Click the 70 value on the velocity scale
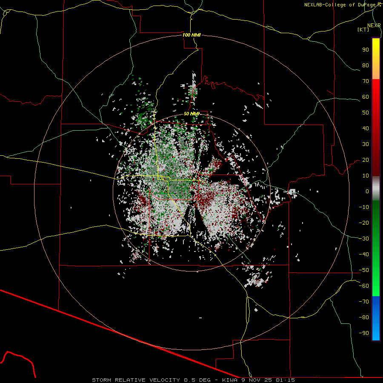383x383 pixels. pyautogui.click(x=366, y=81)
